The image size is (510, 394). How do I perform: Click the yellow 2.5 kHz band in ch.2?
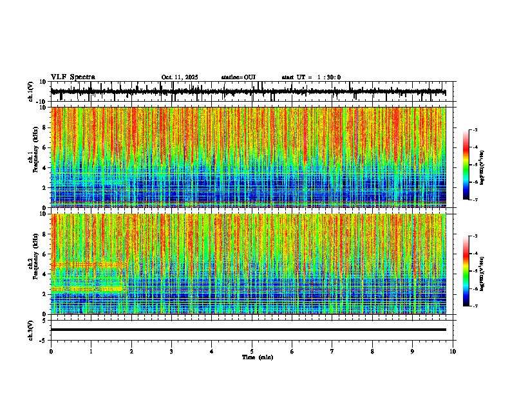(87, 288)
